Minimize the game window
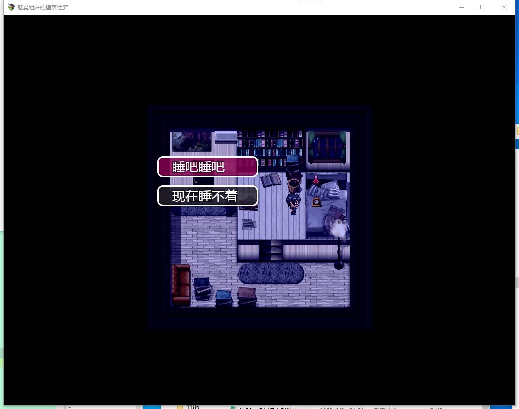 (x=461, y=7)
